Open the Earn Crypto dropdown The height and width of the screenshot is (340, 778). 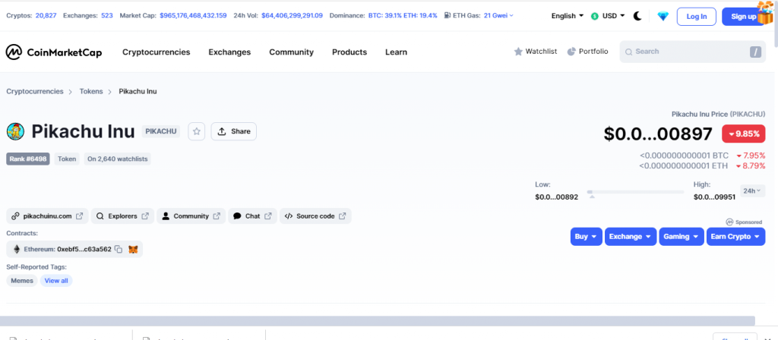[735, 237]
